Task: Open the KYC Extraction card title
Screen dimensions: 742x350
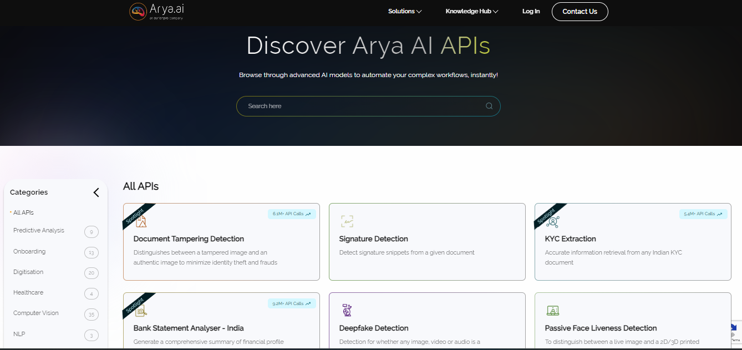Action: point(571,239)
